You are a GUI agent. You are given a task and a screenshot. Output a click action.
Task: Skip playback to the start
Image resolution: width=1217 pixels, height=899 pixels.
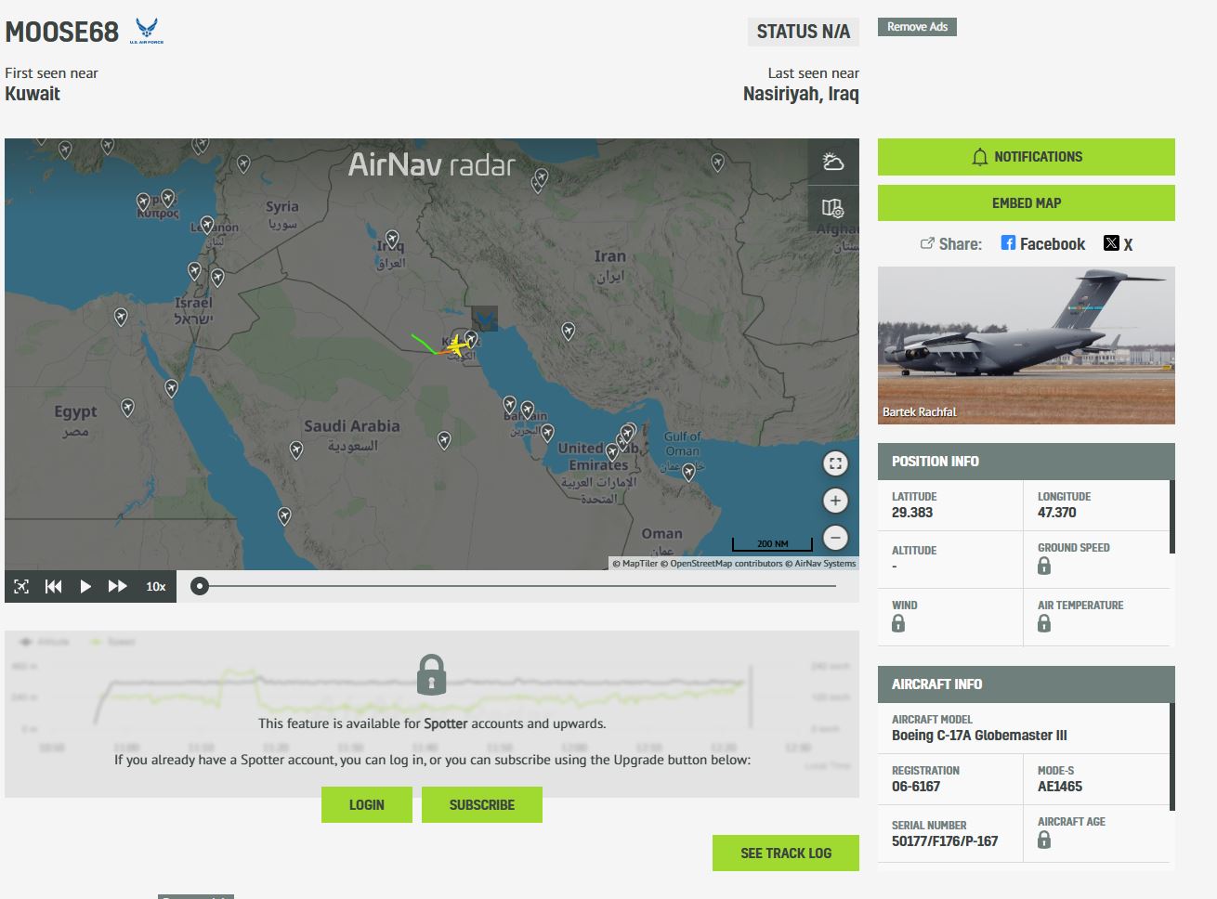(54, 586)
